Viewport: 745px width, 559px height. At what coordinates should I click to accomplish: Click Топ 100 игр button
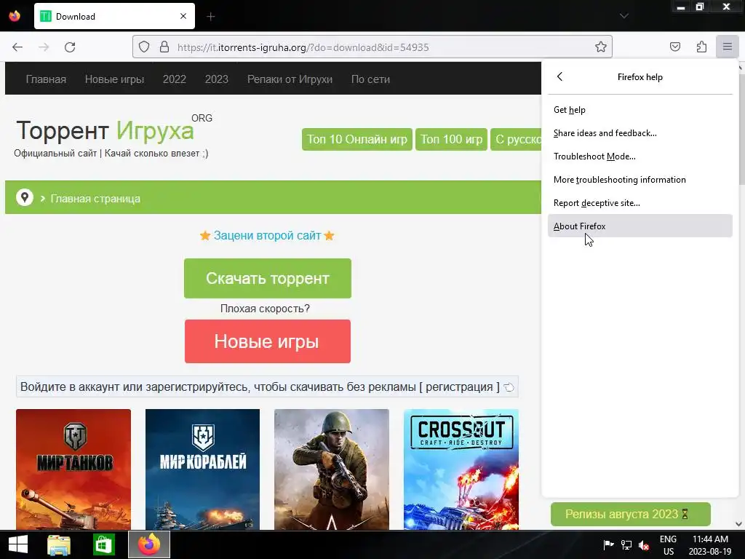pos(451,139)
